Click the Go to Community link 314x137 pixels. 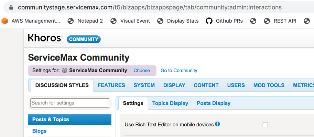point(179,71)
